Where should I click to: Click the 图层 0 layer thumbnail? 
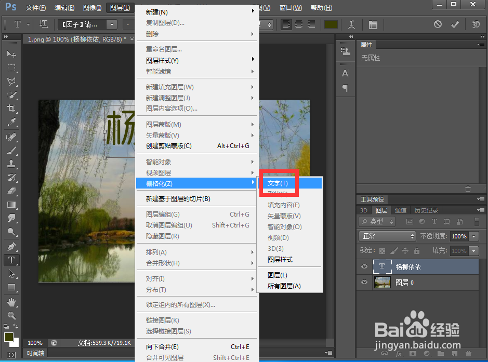point(382,282)
